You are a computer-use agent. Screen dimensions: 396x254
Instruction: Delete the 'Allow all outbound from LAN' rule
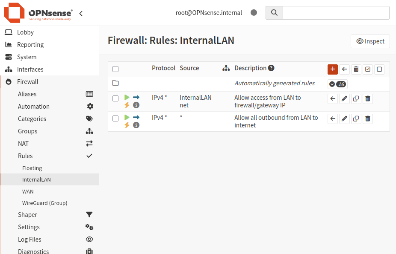[x=367, y=119]
